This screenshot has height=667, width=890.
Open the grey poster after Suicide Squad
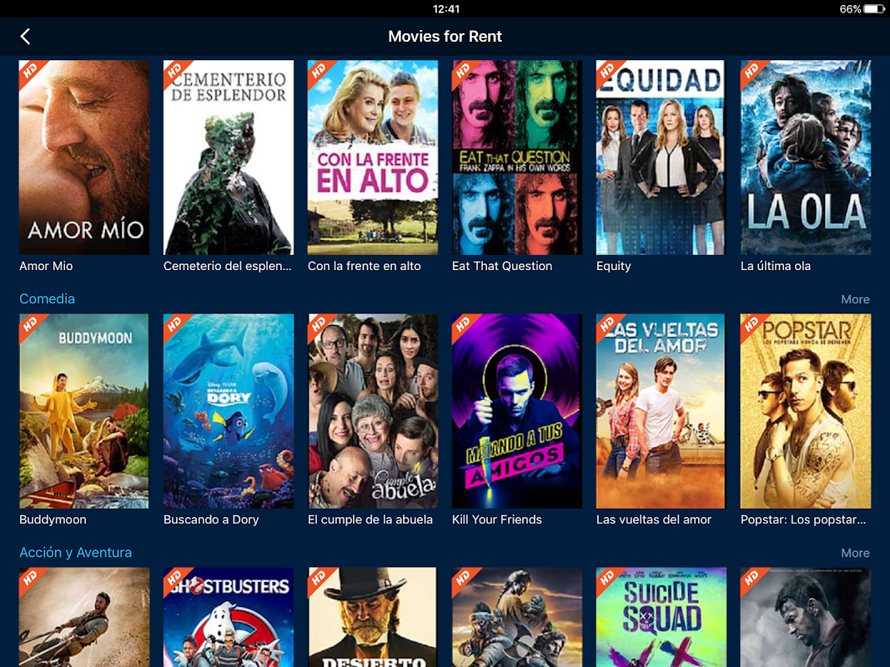point(806,617)
